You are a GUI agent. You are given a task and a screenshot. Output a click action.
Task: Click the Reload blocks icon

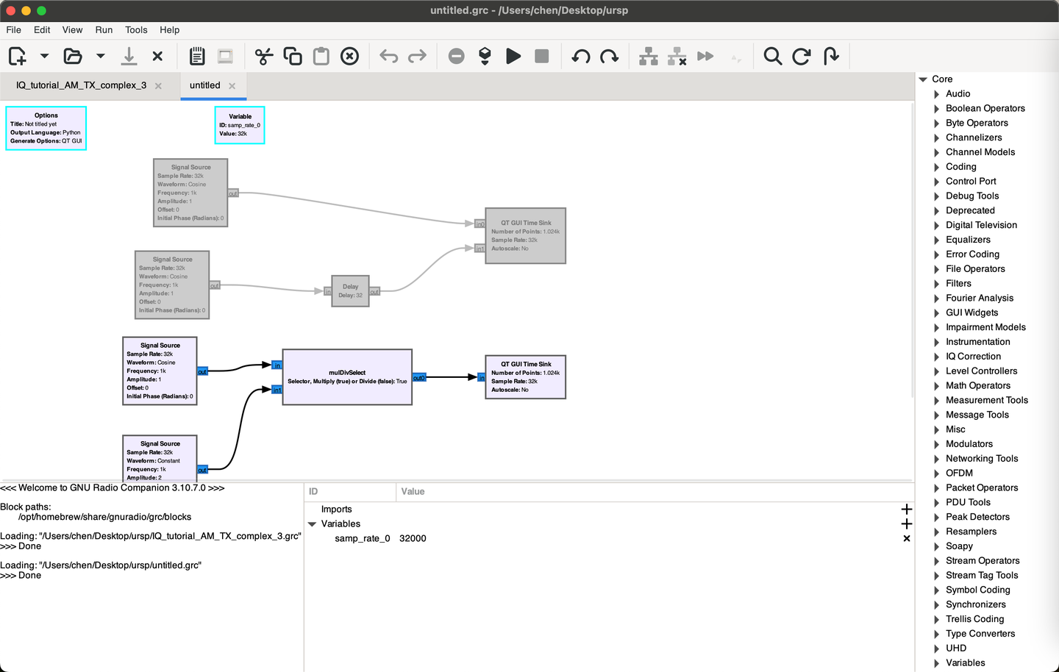tap(802, 56)
